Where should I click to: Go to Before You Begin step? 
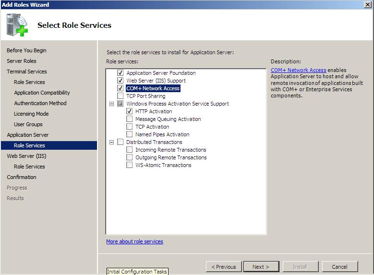(x=26, y=50)
